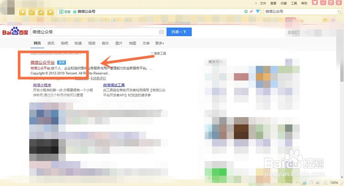Screen dimensions: 344x186
Task: Click the 百度 site badge in address bar
Action: click(65, 12)
